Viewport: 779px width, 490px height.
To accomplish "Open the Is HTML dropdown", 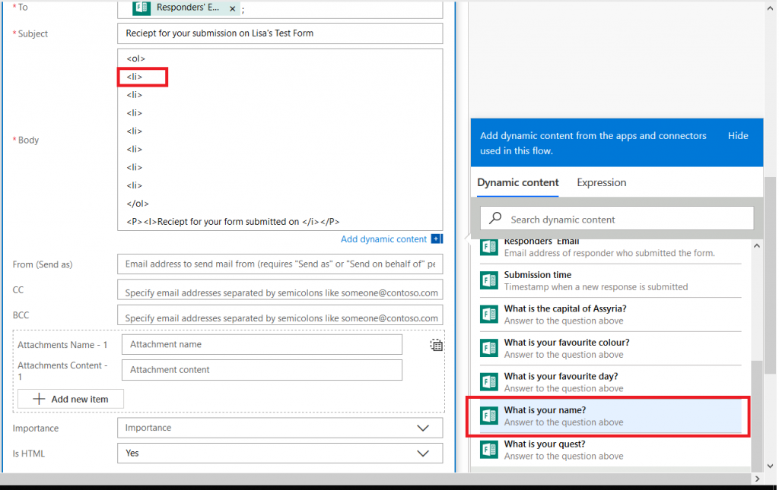I will click(423, 453).
